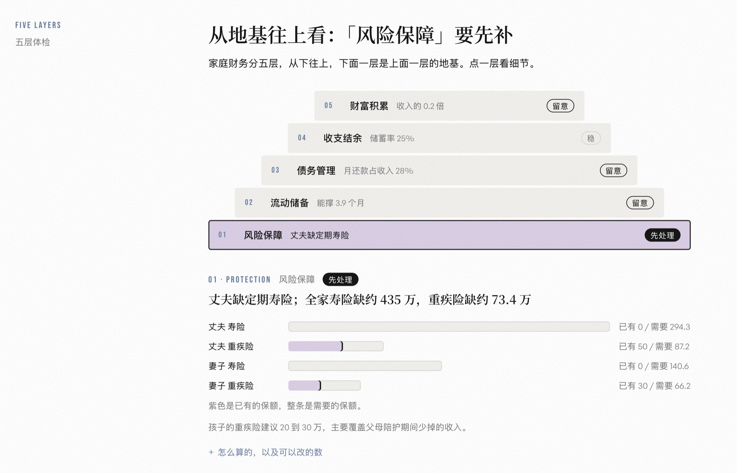Click the '01 · PROTECTION' section label
This screenshot has width=737, height=473.
(240, 279)
